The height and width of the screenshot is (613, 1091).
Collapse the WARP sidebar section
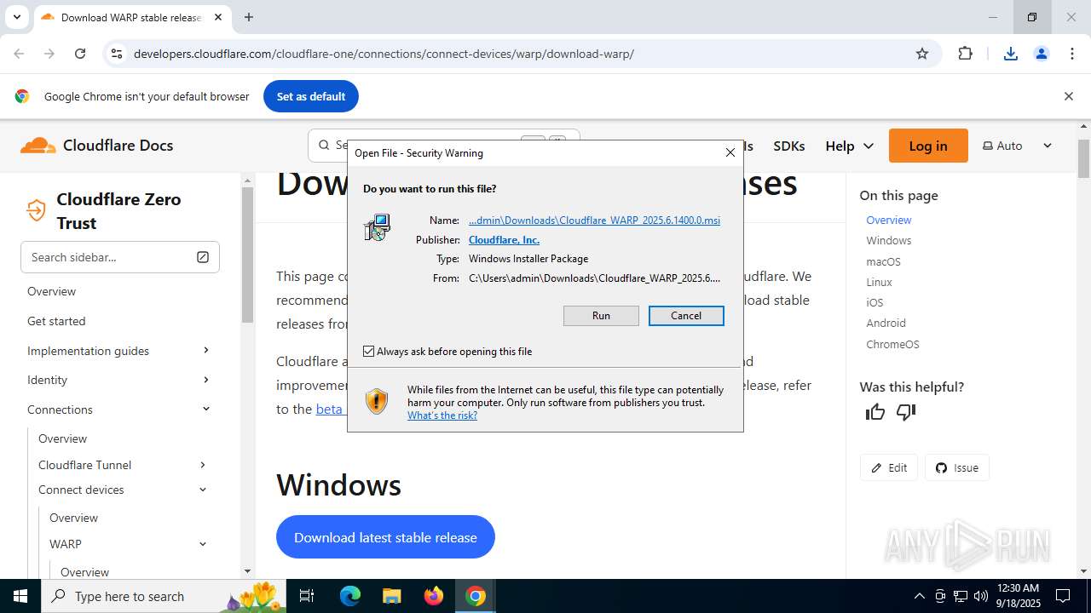(203, 544)
